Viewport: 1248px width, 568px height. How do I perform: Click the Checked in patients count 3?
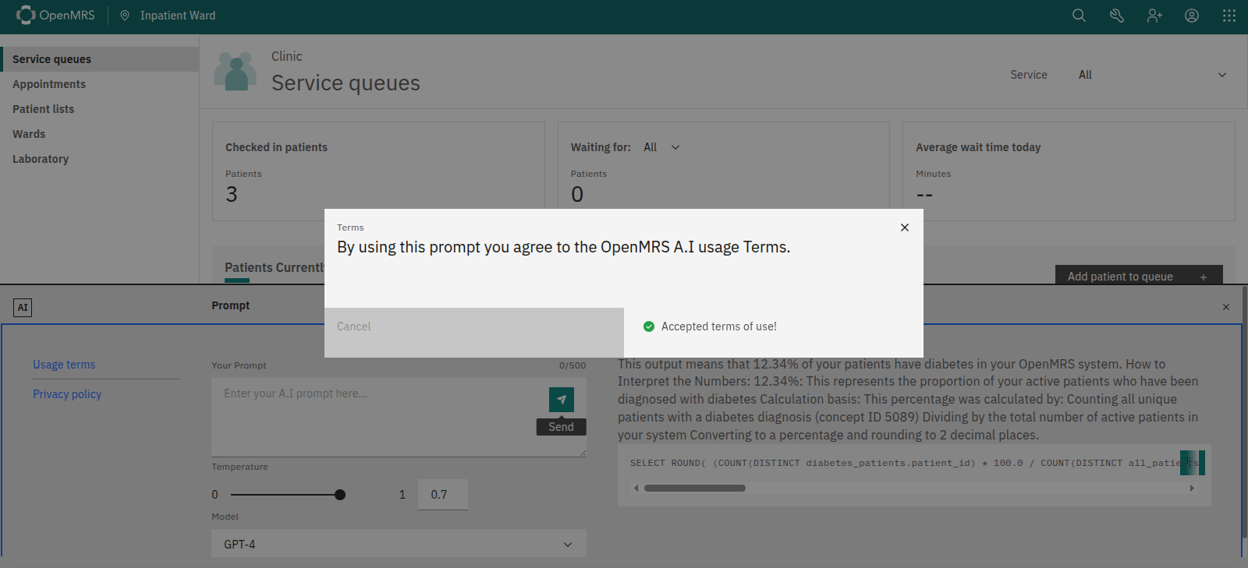tap(232, 194)
